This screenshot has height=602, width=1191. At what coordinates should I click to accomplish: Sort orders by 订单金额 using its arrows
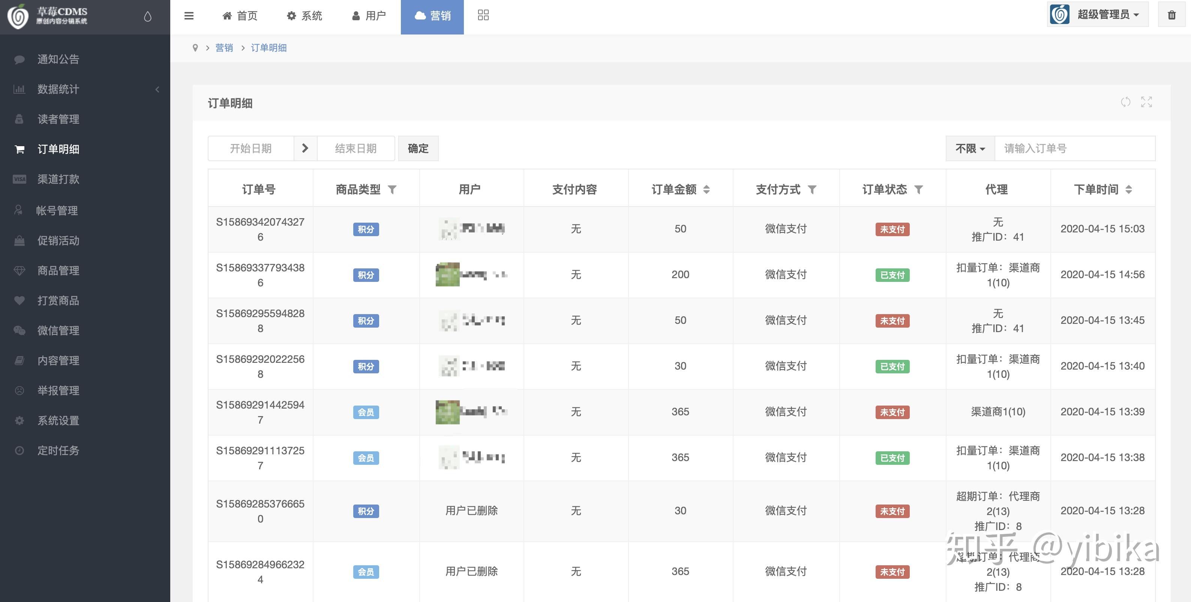click(707, 189)
